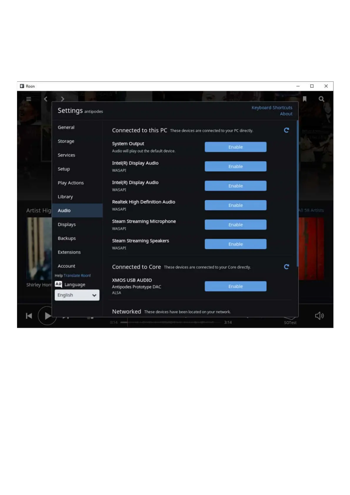Maximize the Roon window

[x=312, y=86]
